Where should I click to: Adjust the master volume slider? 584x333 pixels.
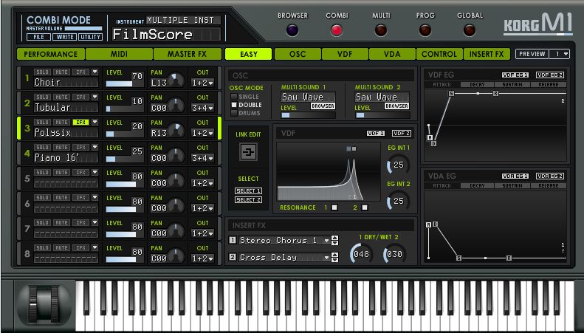[83, 28]
